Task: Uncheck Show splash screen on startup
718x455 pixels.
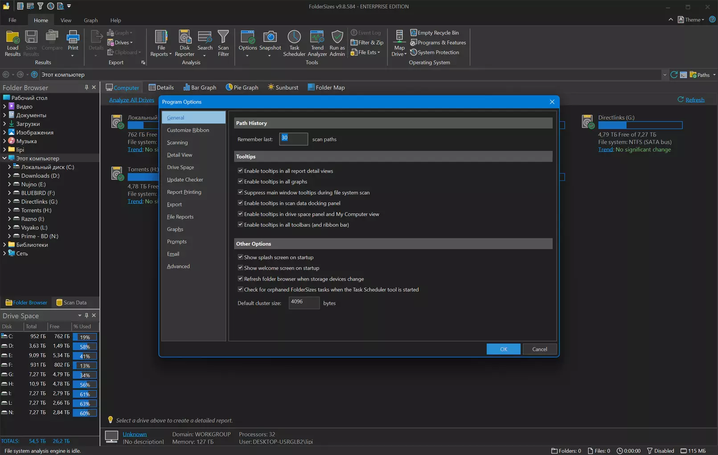Action: tap(240, 257)
